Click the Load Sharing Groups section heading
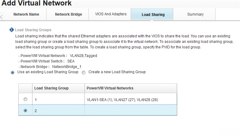240x136 pixels. pyautogui.click(x=33, y=30)
